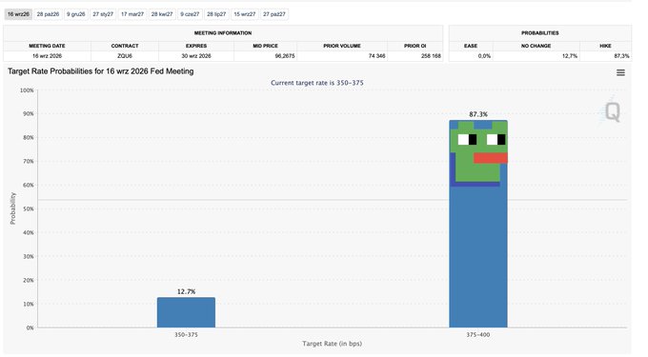Click the Target Rate (in bps) axis title
This screenshot has width=648, height=357.
[x=332, y=344]
